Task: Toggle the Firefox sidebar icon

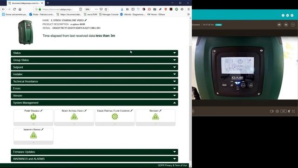Action: (133, 9)
